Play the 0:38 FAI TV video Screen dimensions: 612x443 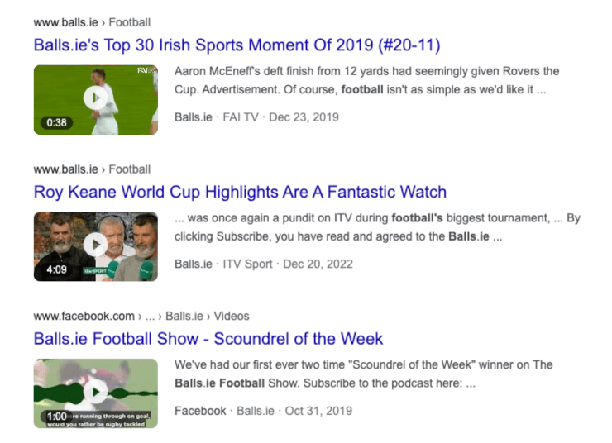96,99
